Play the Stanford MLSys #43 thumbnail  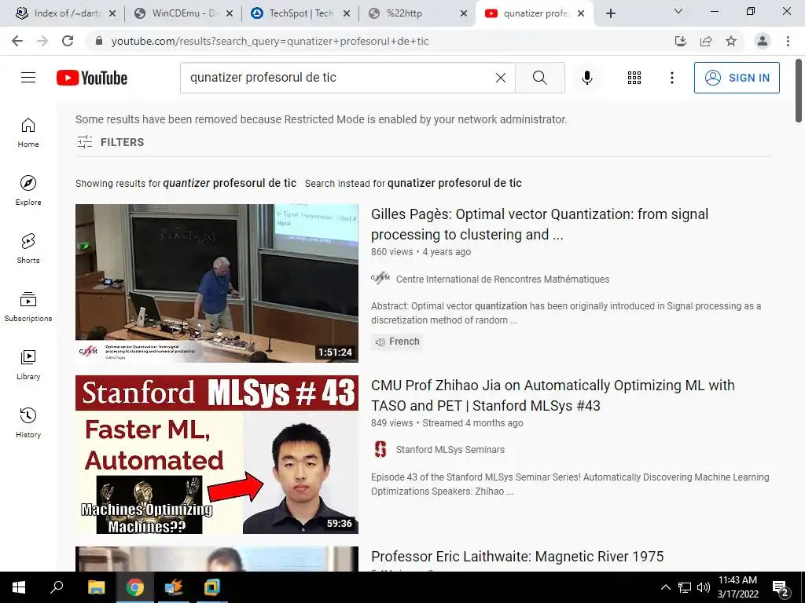[x=217, y=455]
